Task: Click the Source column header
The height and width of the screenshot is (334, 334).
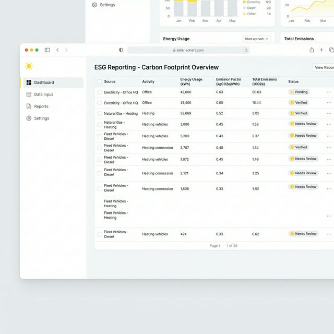Action: click(x=110, y=81)
